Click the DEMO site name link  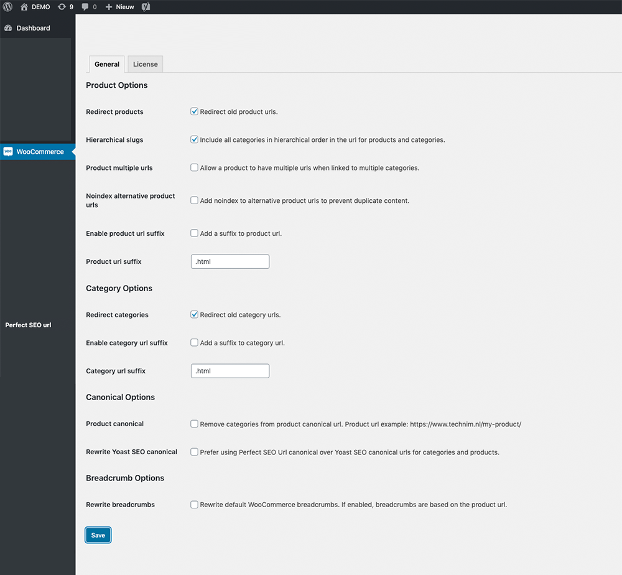click(x=41, y=7)
